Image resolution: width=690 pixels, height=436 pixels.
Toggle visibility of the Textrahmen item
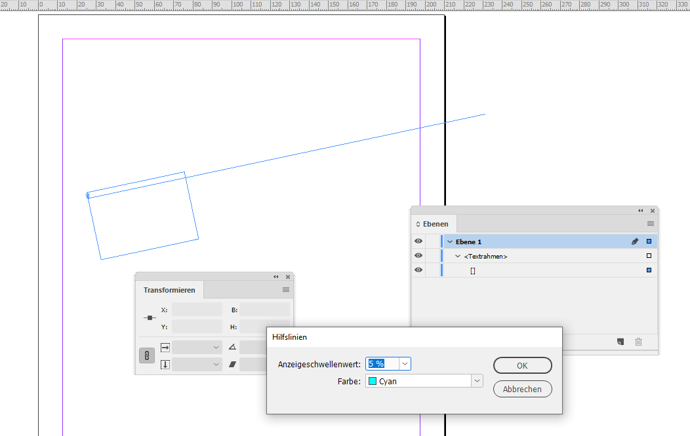pos(418,255)
